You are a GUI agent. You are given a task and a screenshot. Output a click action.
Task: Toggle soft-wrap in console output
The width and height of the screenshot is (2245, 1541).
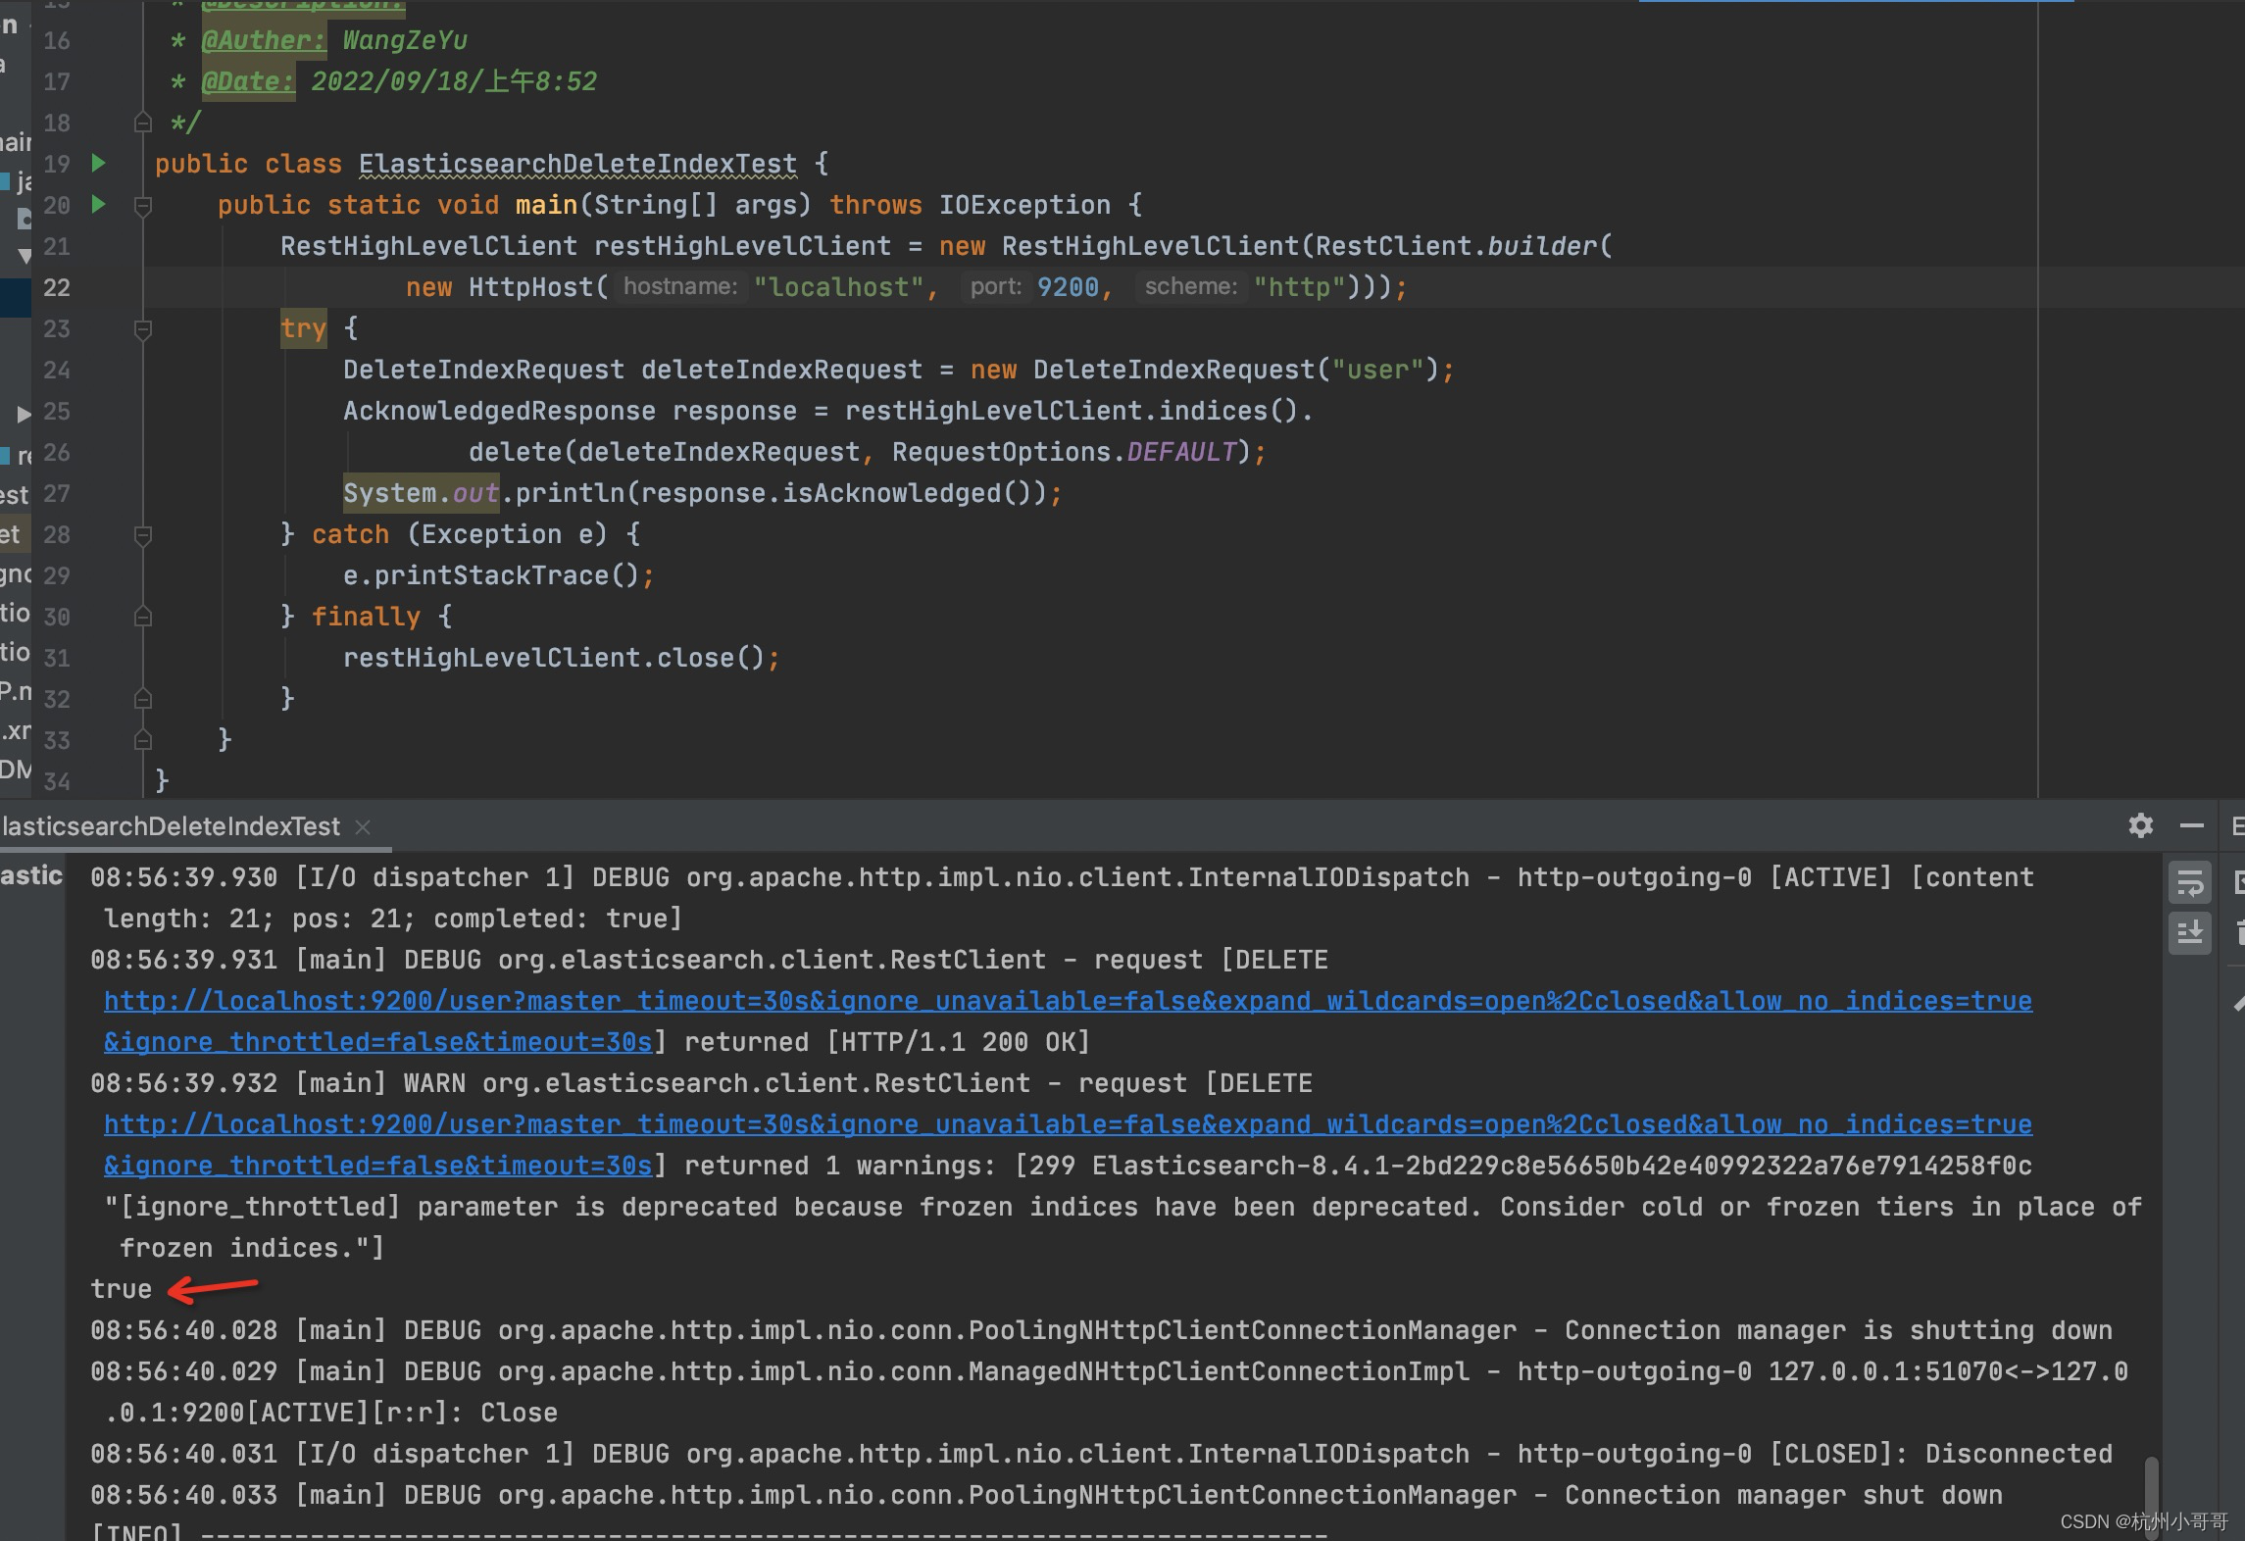2189,882
